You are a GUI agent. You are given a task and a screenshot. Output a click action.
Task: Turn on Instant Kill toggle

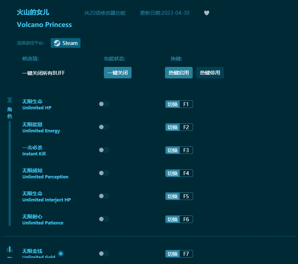point(104,150)
